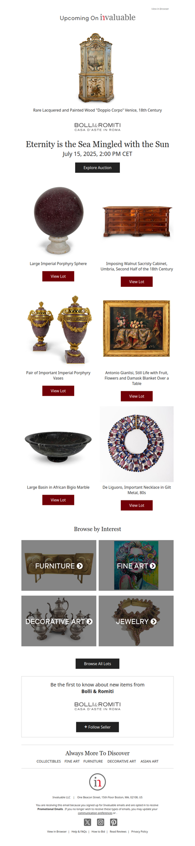
Task: Click the De Liguoro necklace image
Action: tap(136, 444)
